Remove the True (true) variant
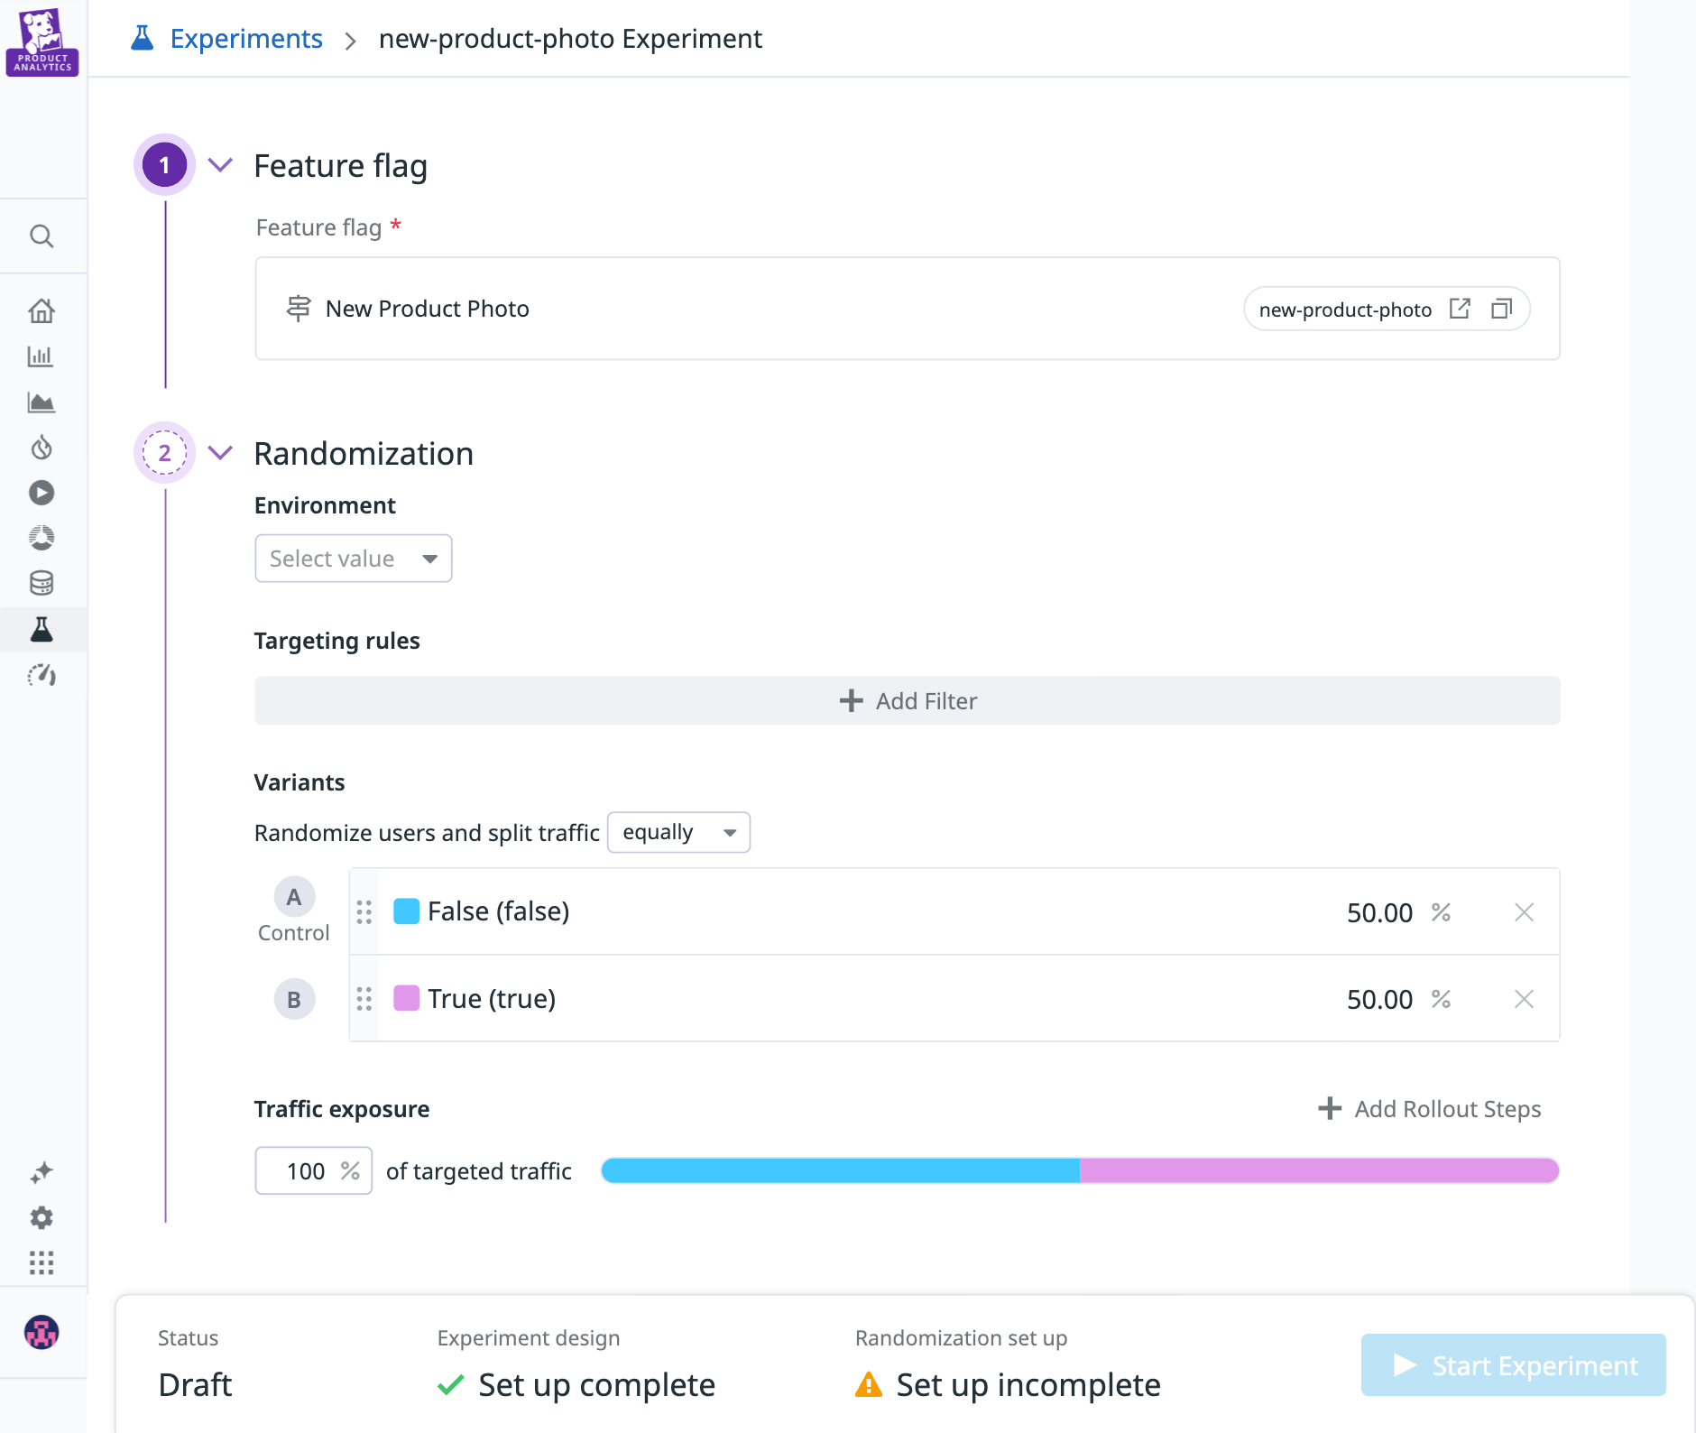The width and height of the screenshot is (1696, 1433). pos(1524,999)
